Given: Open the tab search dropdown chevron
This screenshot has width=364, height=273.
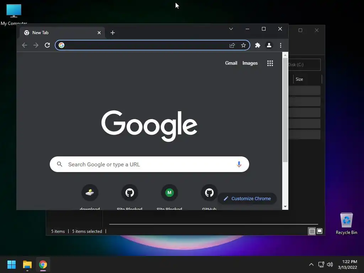Looking at the screenshot, I should click(231, 29).
